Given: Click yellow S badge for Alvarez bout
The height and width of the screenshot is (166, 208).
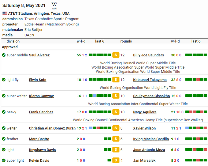Looking at the screenshot, I should (x=116, y=55).
